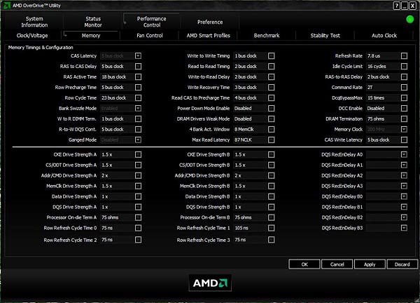Switch to Clock/Voltage sub-tab
The width and height of the screenshot is (420, 303).
tap(32, 36)
